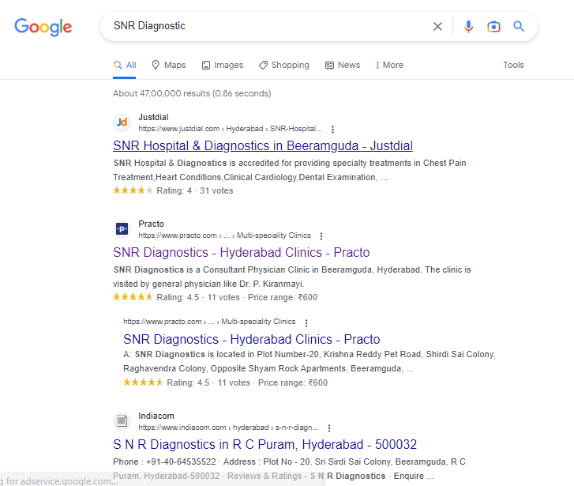Open three-dot menu for Indiacom result
Image resolution: width=574 pixels, height=486 pixels.
click(x=329, y=428)
